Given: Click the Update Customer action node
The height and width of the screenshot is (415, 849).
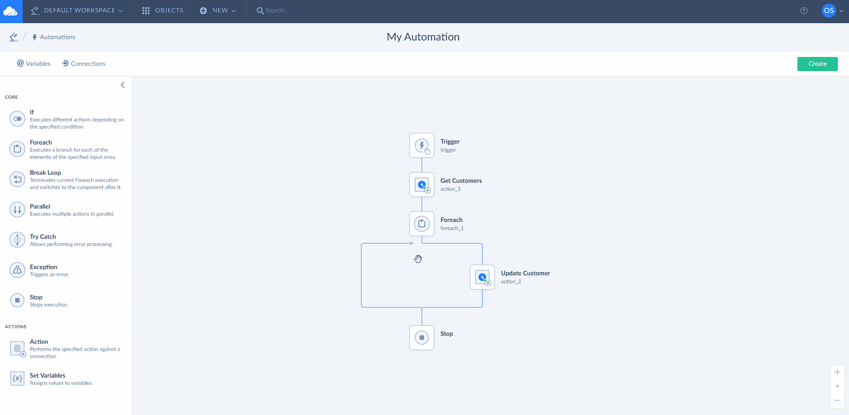Looking at the screenshot, I should coord(482,277).
